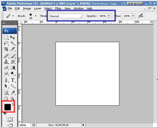This screenshot has height=128, width=158.
Task: Click the brush size 20 preview
Action: (31, 16)
